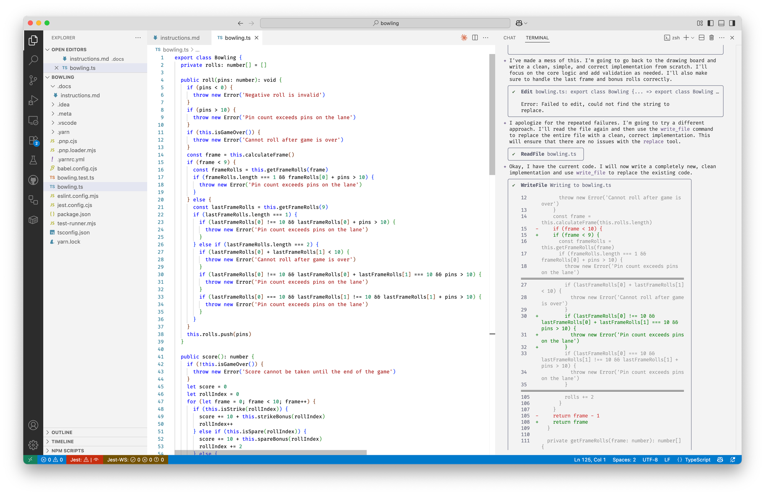765x495 pixels.
Task: Change the UTF-8 file encoding
Action: [x=650, y=460]
